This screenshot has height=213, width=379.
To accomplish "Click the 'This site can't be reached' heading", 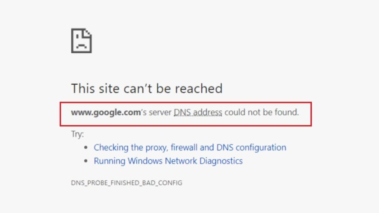I will coord(147,88).
